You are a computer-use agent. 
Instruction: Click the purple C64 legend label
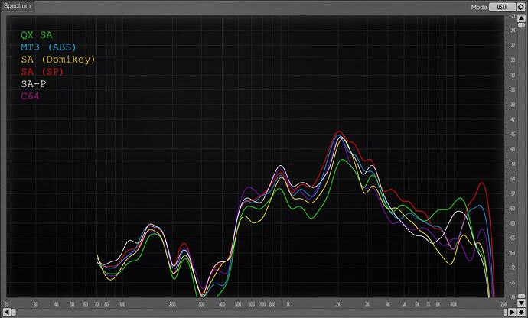coord(31,96)
